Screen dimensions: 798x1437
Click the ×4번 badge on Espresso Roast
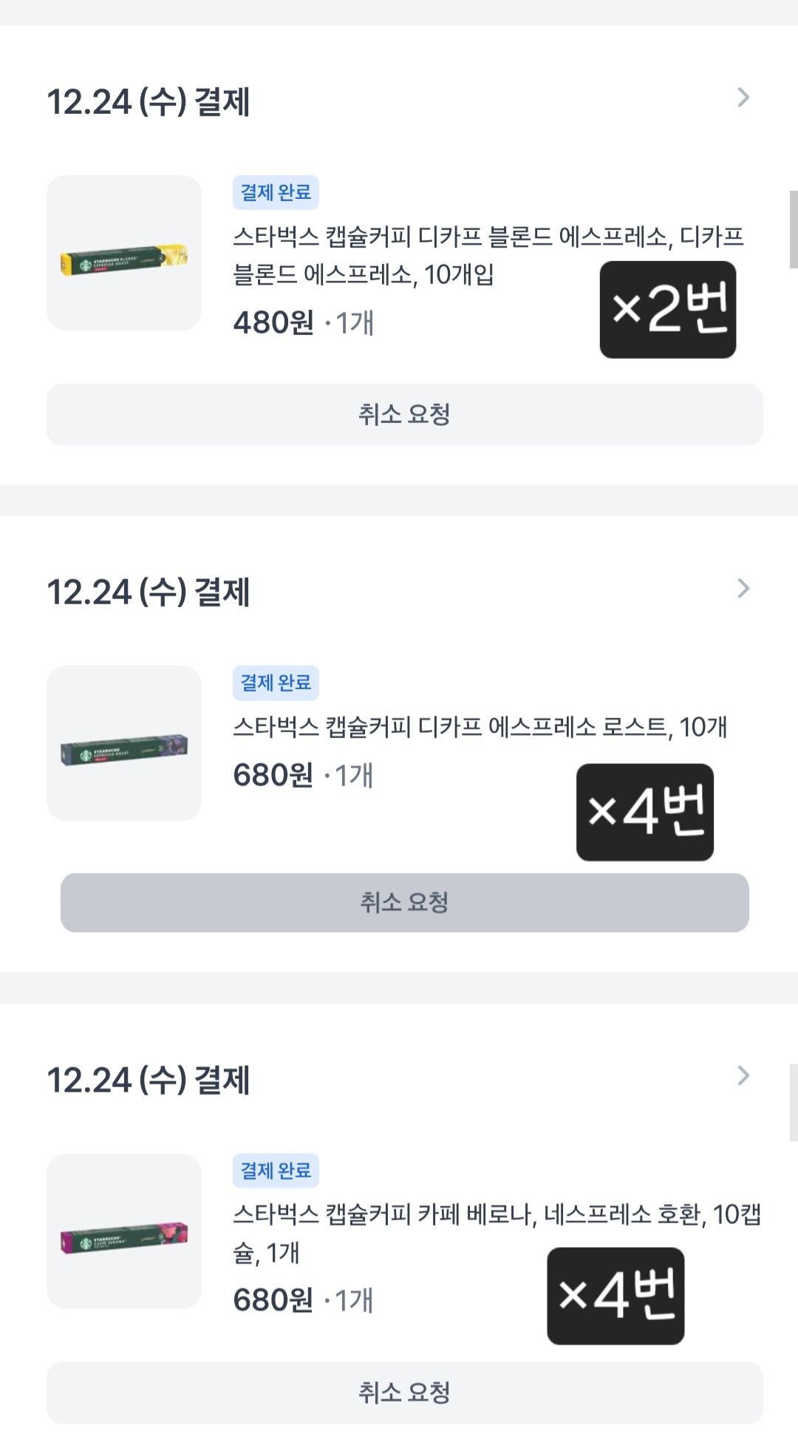[645, 812]
